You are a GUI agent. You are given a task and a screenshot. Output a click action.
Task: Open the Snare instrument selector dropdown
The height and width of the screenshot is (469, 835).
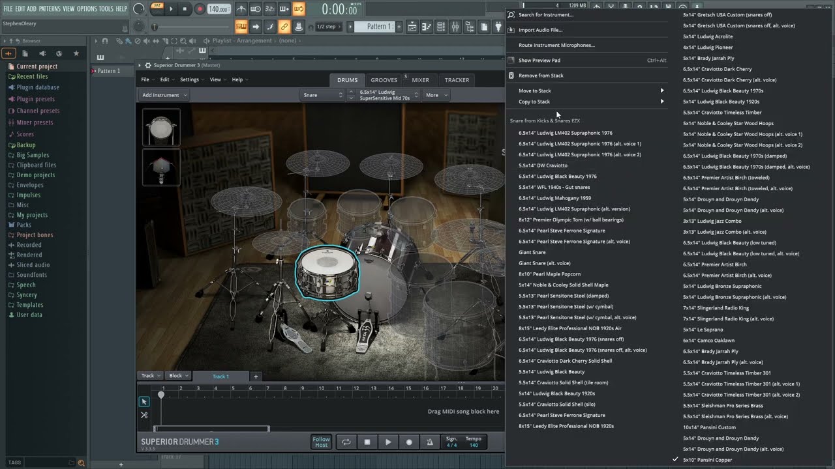[x=323, y=95]
